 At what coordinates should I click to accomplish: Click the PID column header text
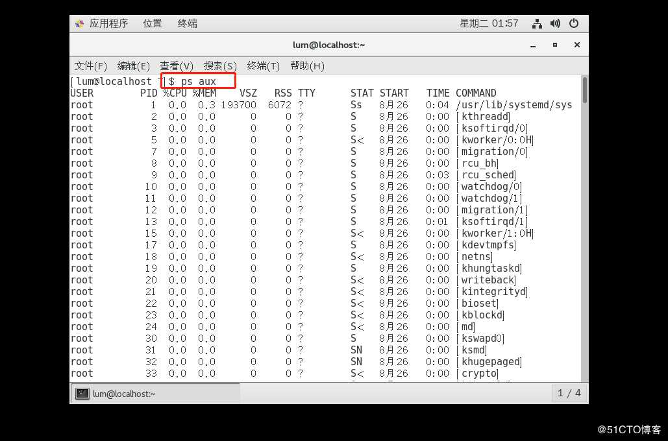point(149,93)
